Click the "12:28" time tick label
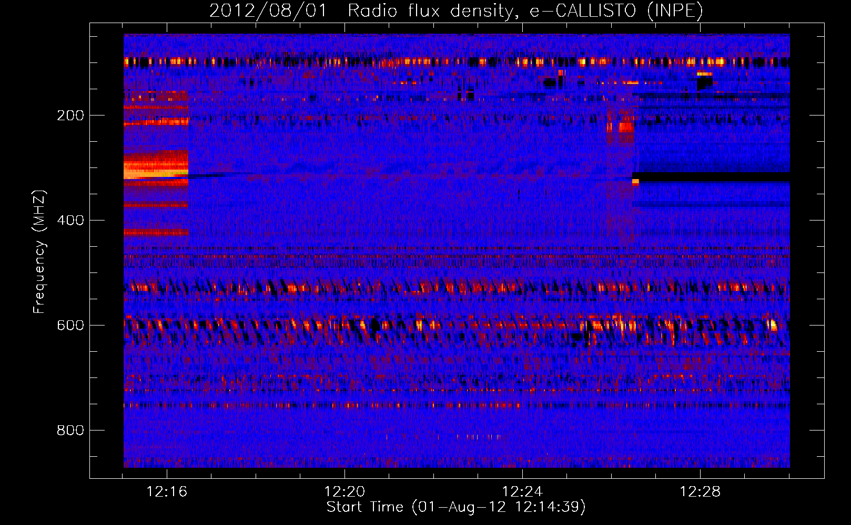 tap(700, 491)
